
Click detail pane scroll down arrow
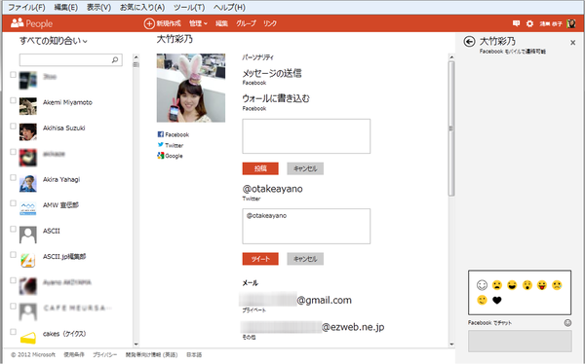tap(451, 345)
